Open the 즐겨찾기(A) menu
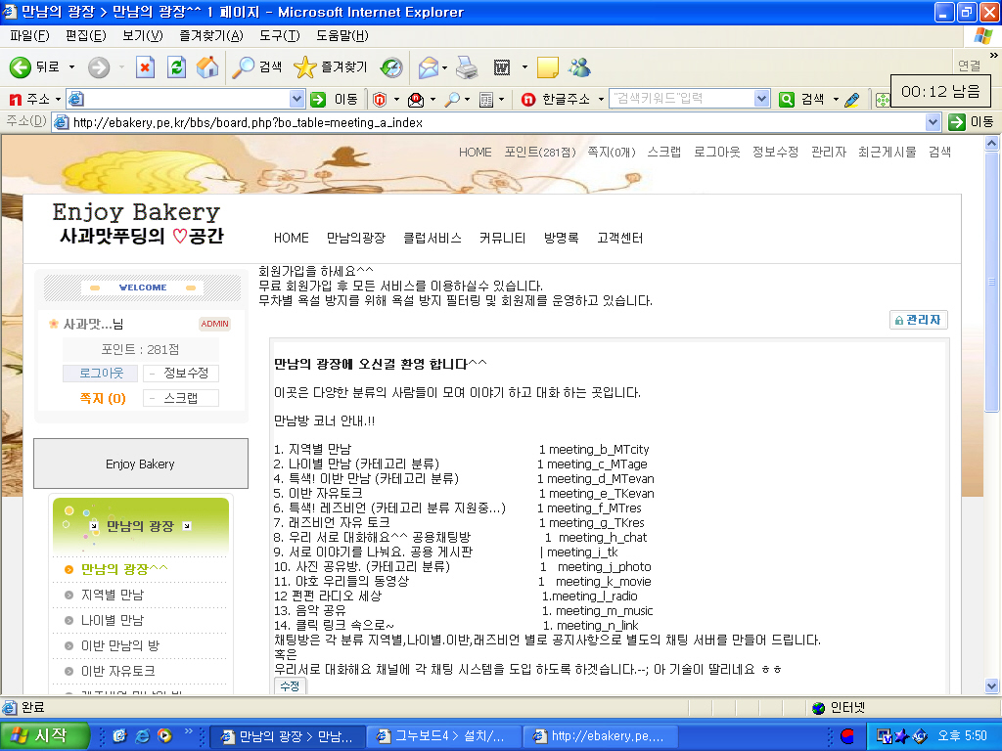1002x751 pixels. [210, 36]
